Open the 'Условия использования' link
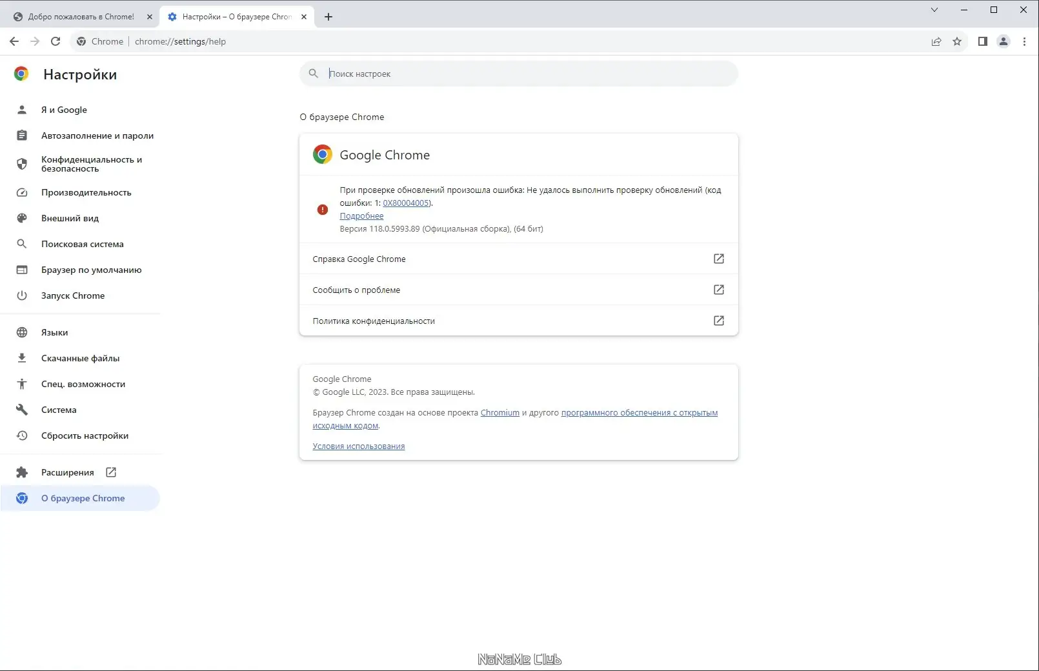The width and height of the screenshot is (1039, 671). tap(359, 446)
